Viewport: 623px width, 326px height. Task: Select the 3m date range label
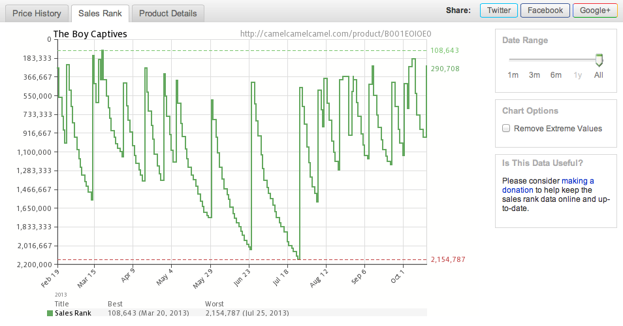(x=534, y=74)
